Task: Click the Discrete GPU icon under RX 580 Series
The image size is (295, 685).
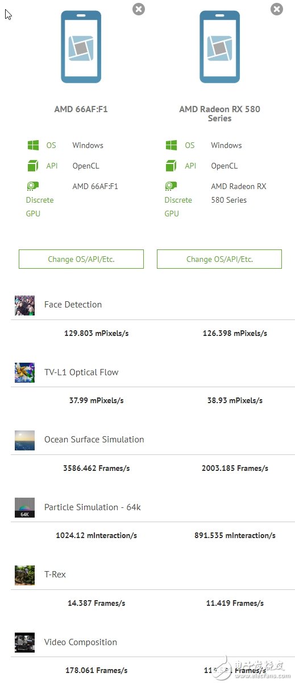Action: click(171, 186)
